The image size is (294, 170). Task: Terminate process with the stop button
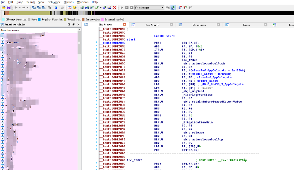click(x=132, y=7)
